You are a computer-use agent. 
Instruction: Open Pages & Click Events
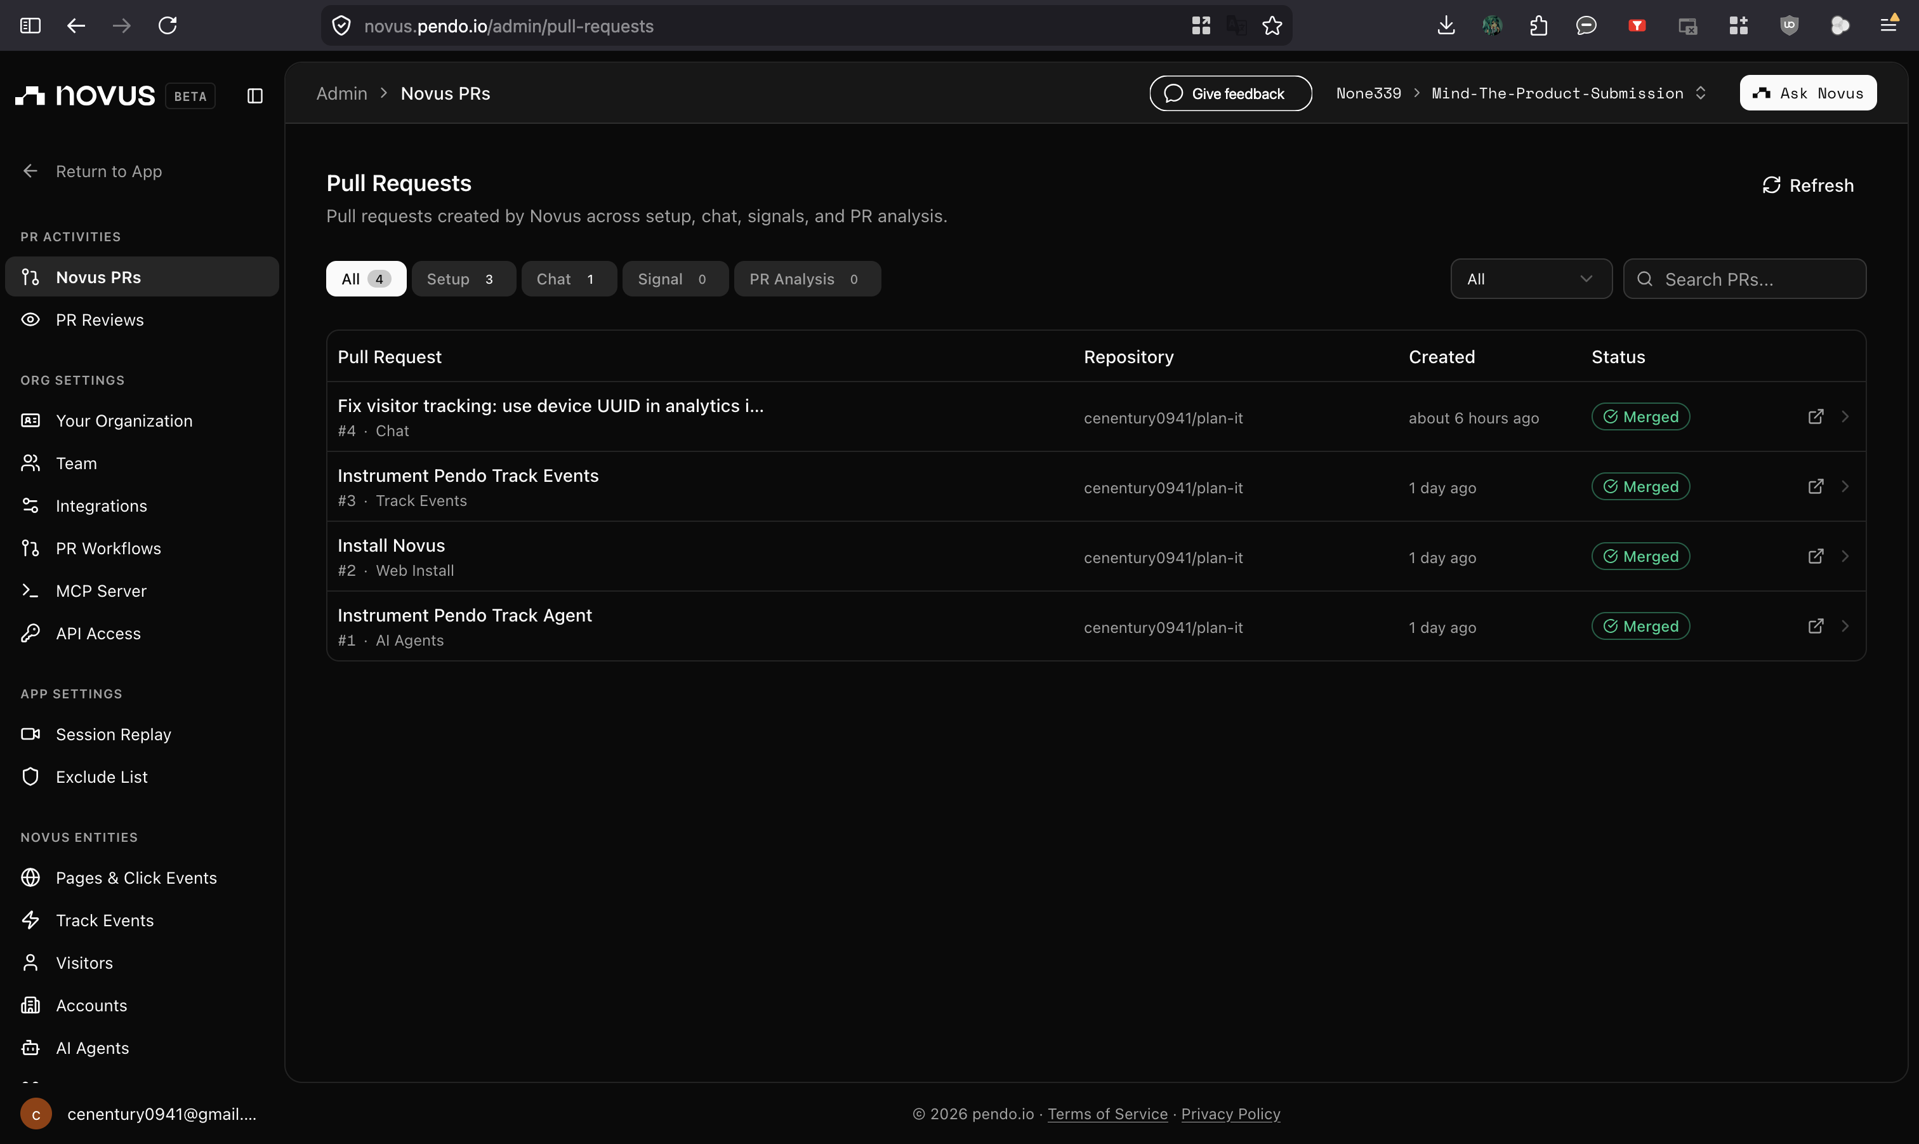(142, 877)
